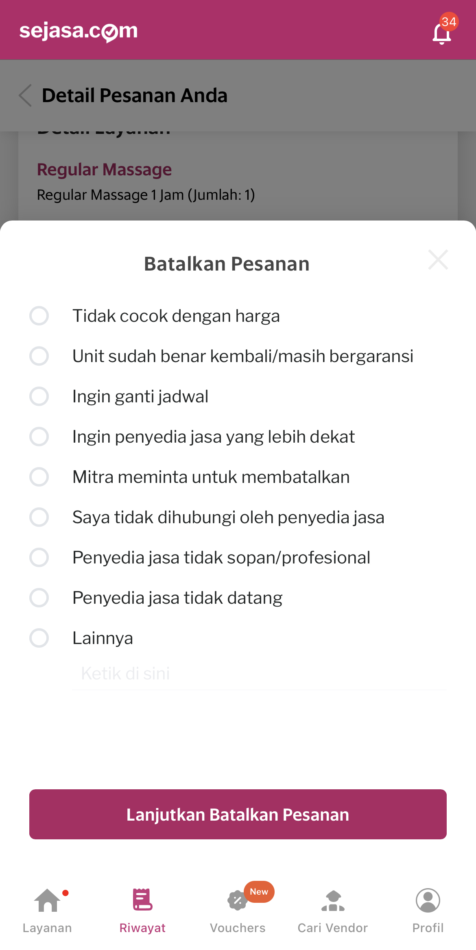476x950 pixels.
Task: Tap the sejasa.com logo
Action: 79,31
